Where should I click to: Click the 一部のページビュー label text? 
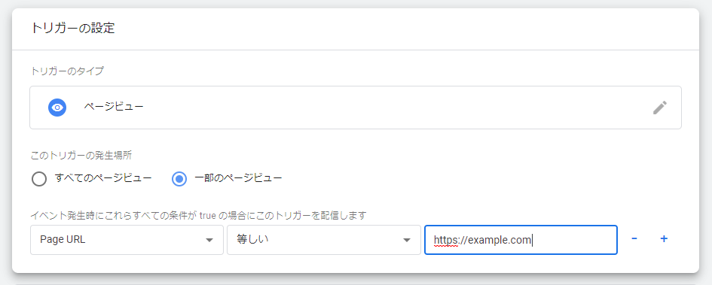pos(238,178)
